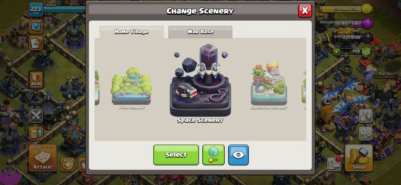Screen dimensions: 401x185
Task: Open the Shop hammer icon
Action: pos(359,158)
